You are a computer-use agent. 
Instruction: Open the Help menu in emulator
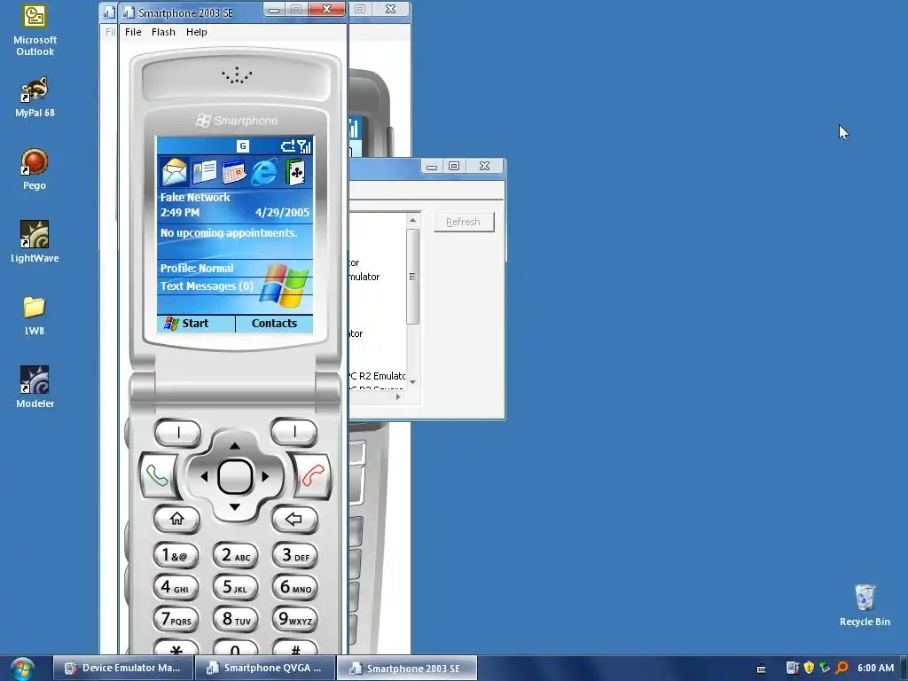196,32
